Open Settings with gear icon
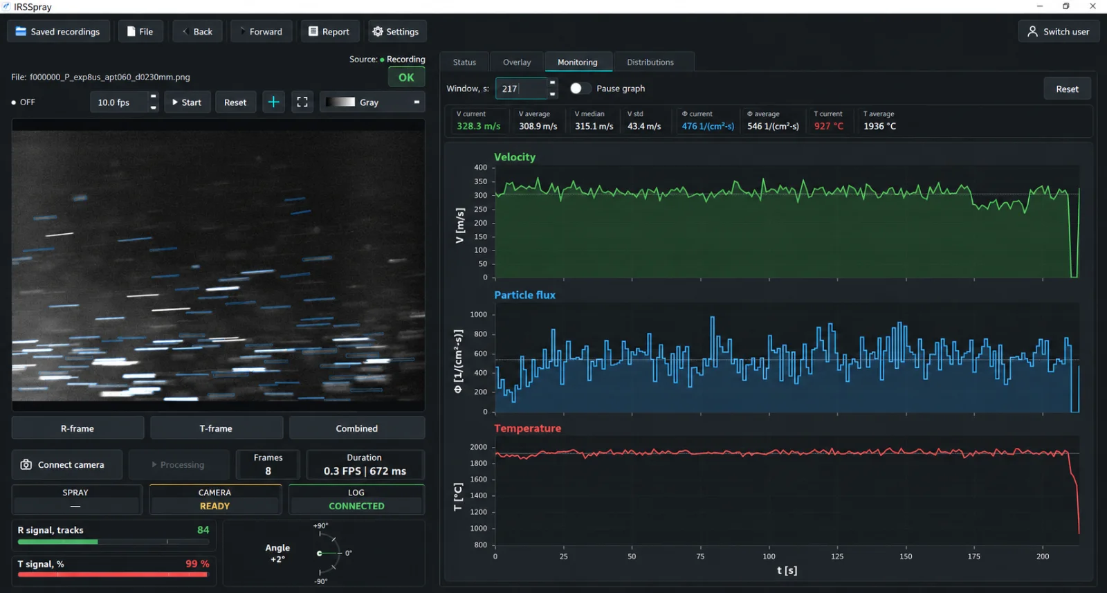Image resolution: width=1107 pixels, height=593 pixels. [396, 32]
